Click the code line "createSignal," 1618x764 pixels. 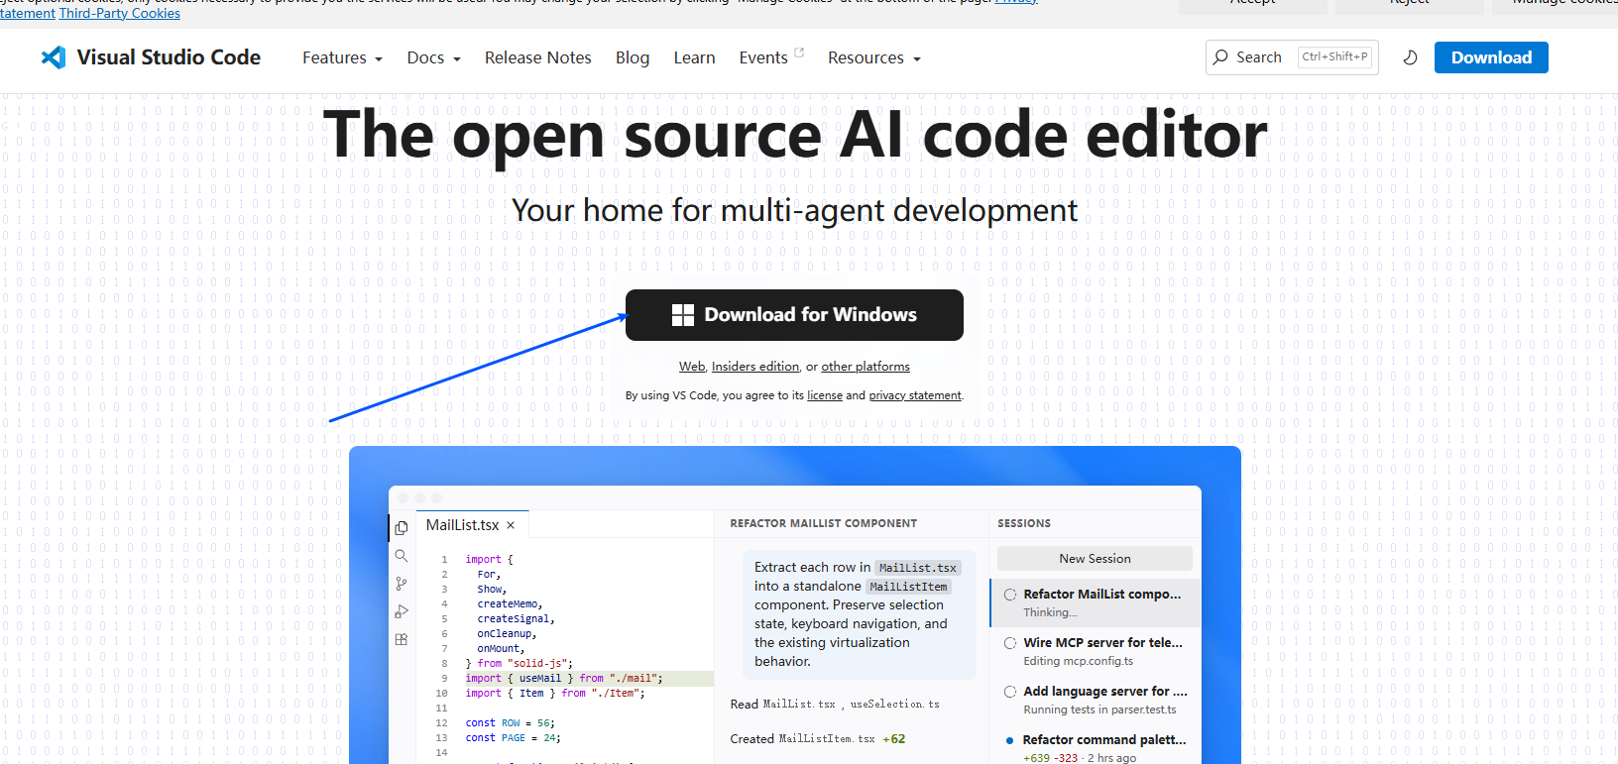tap(516, 619)
